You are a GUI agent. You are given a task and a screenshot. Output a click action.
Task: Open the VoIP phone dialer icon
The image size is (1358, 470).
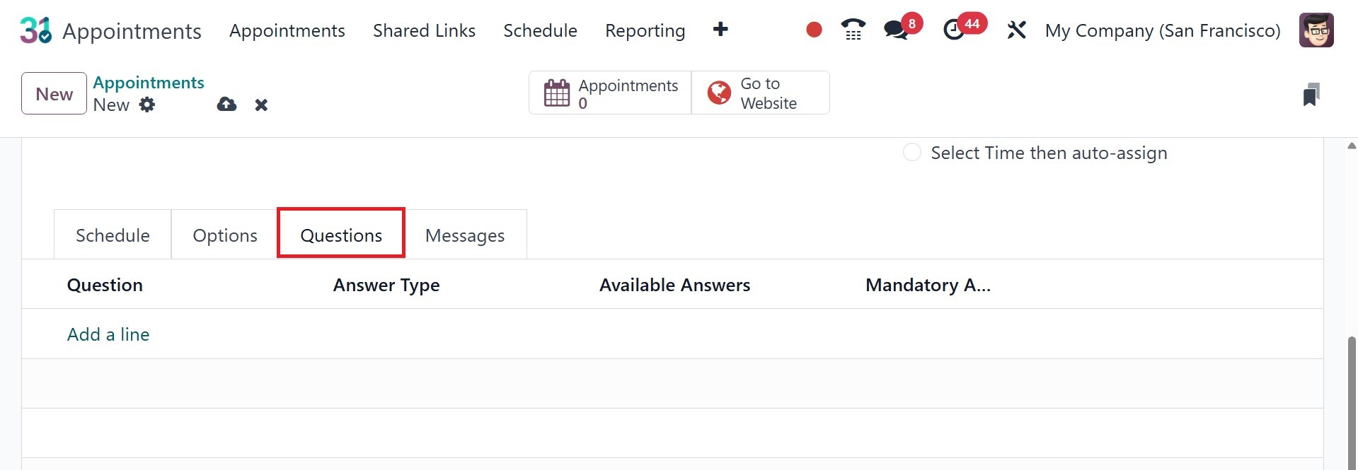point(853,30)
